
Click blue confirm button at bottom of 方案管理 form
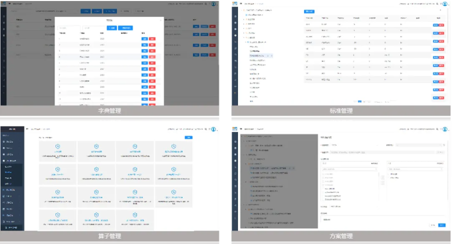pos(441,225)
